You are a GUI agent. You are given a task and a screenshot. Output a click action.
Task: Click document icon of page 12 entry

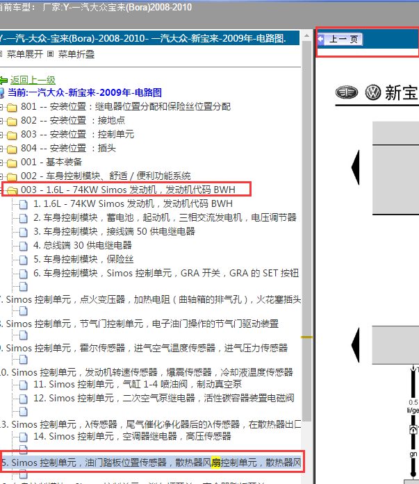(24, 399)
